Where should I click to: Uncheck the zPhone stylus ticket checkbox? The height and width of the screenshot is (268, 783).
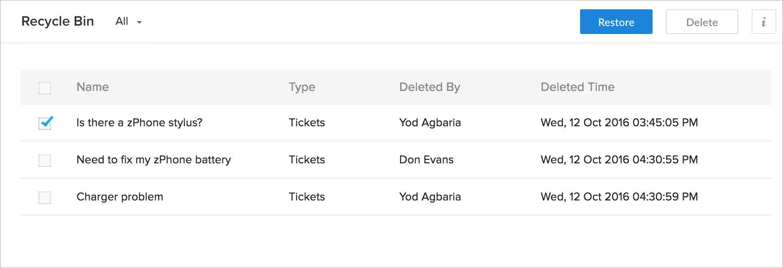[x=45, y=123]
